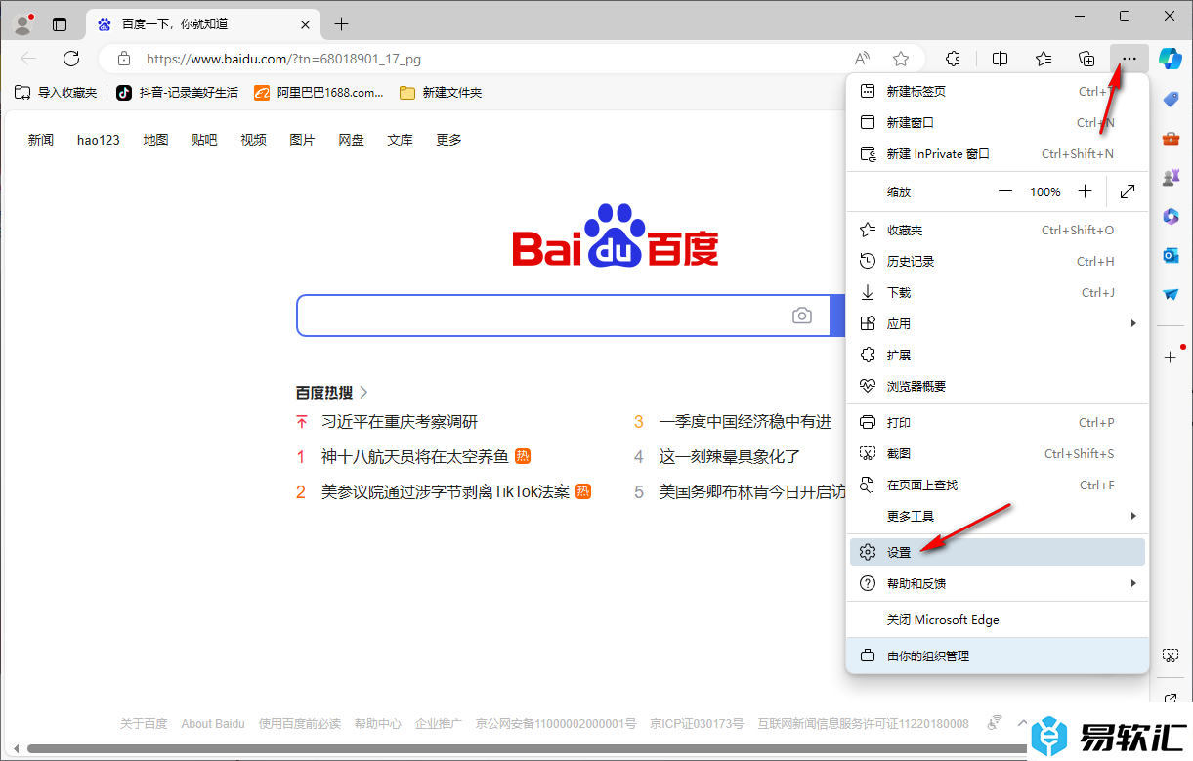
Task: Open 历史记录 from the menu
Action: pos(997,261)
